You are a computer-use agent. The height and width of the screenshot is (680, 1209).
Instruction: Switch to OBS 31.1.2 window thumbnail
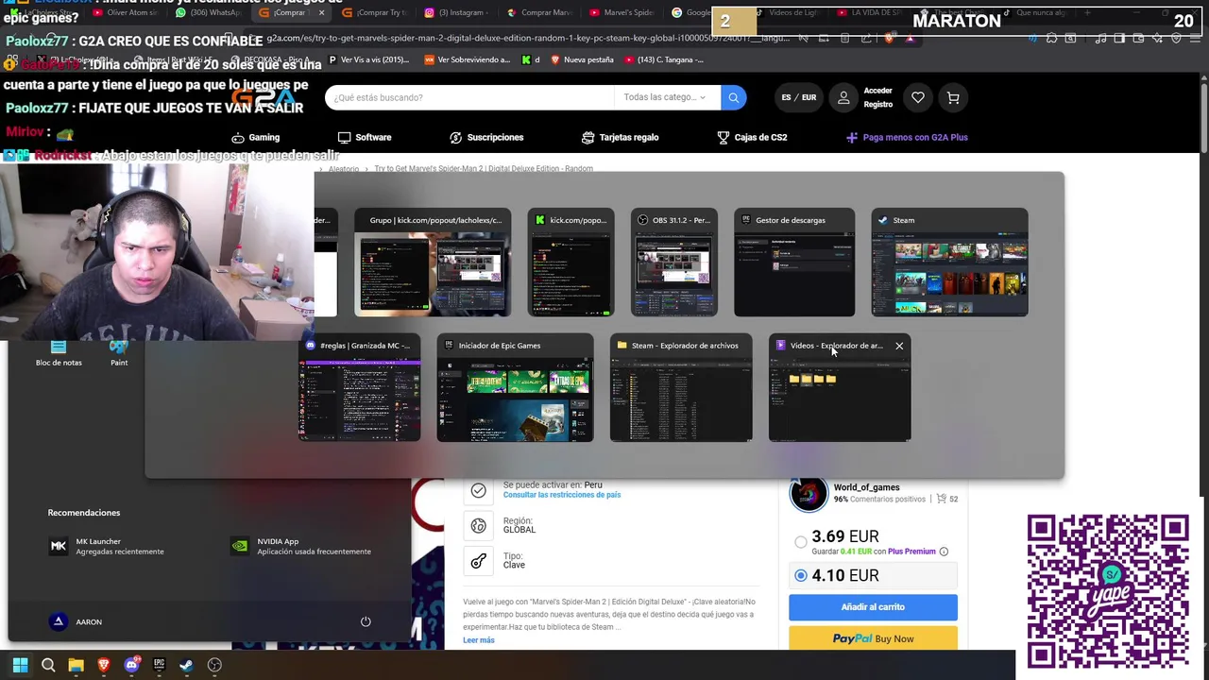coord(674,263)
